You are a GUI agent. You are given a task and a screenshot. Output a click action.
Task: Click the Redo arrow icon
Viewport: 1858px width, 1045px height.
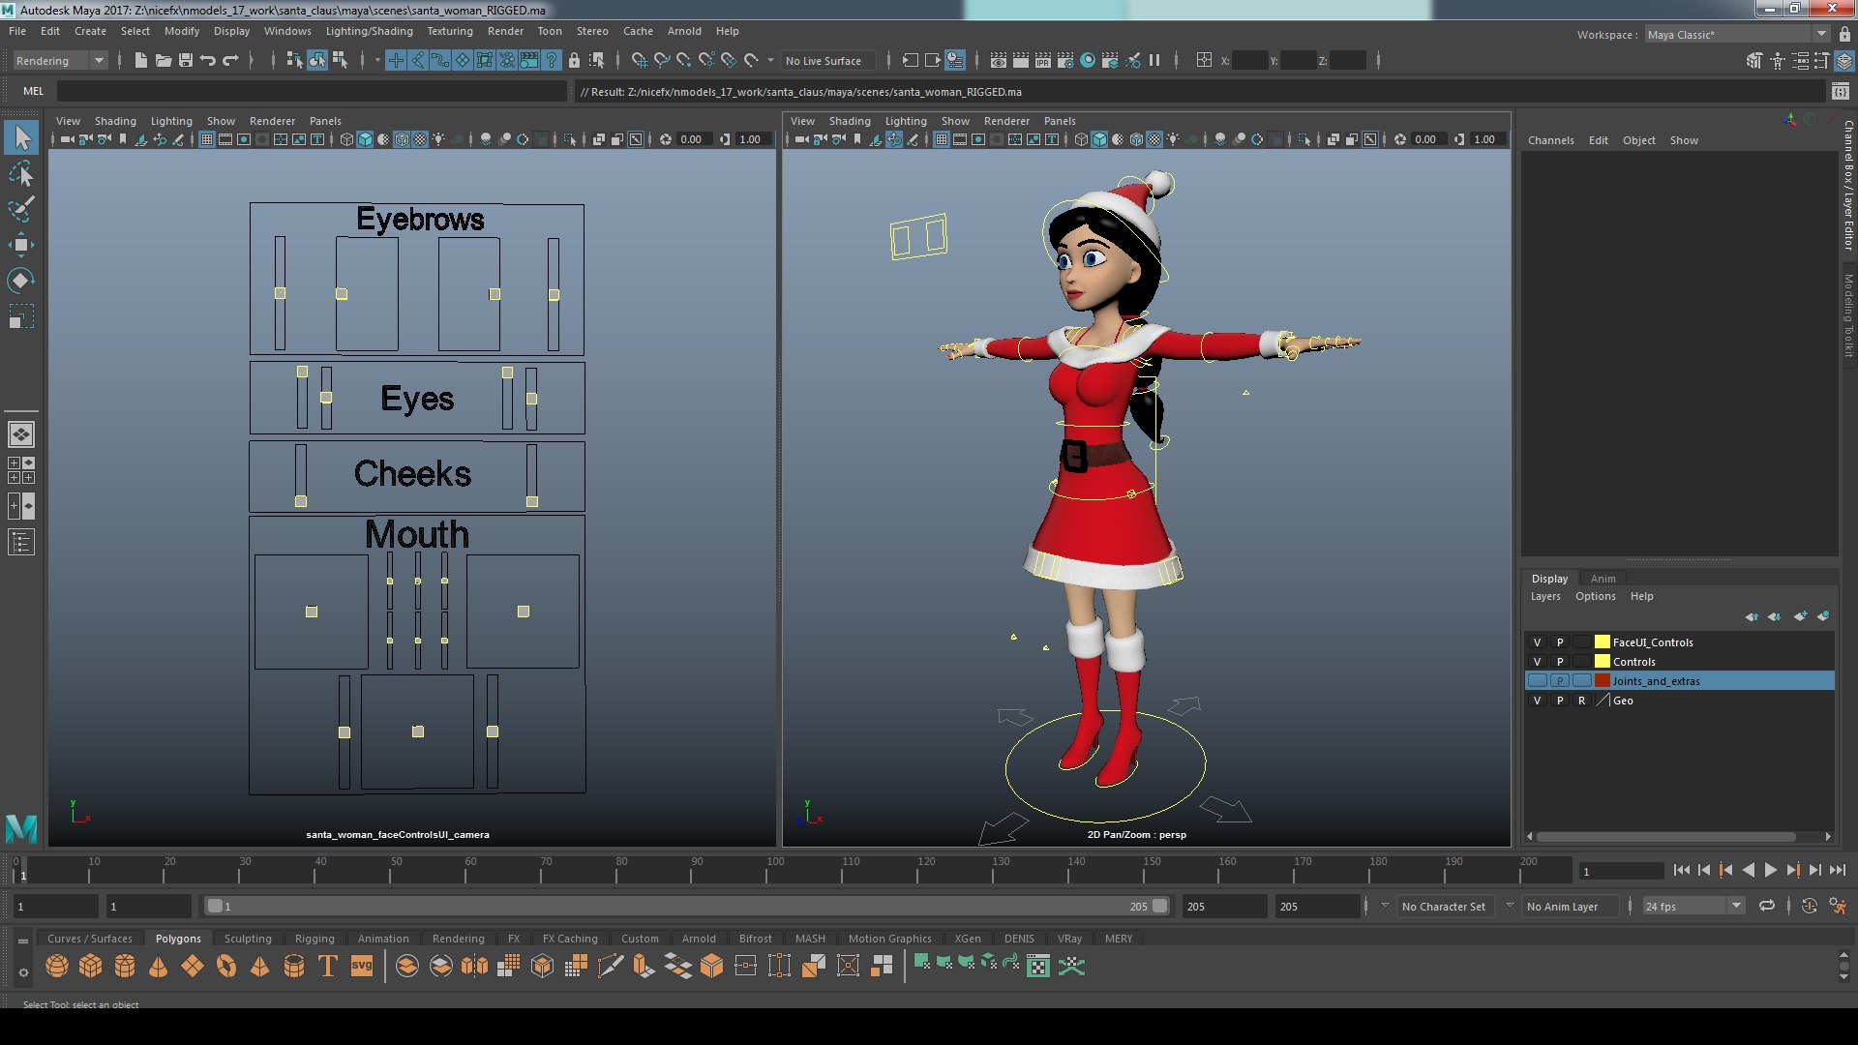click(230, 60)
